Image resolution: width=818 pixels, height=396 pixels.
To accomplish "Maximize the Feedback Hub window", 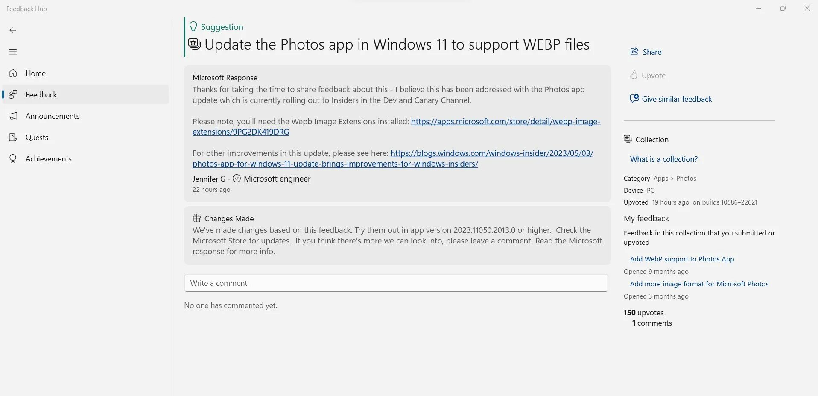I will click(783, 9).
